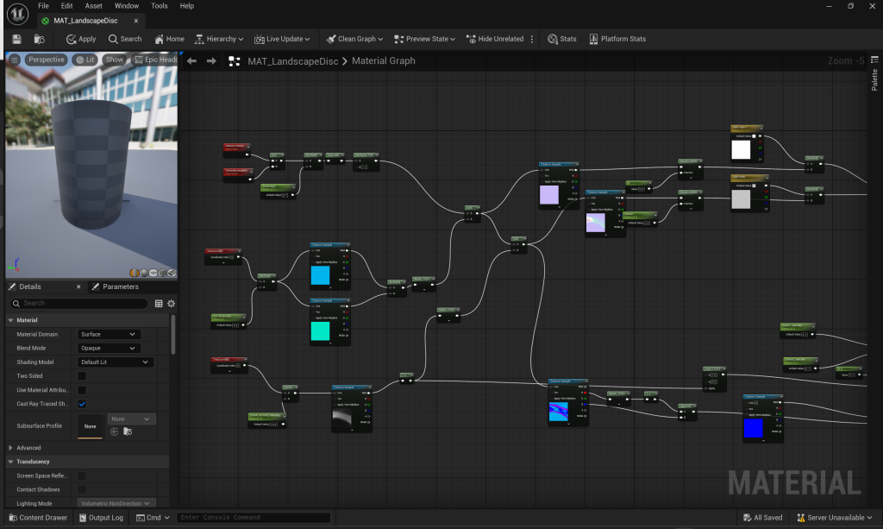
Task: Open the Blend Mode dropdown
Action: 108,348
